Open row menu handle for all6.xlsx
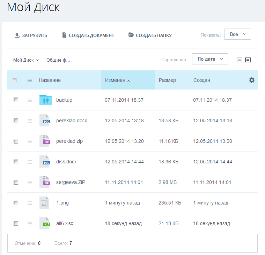Viewport: 265px width, 255px height. pyautogui.click(x=30, y=224)
